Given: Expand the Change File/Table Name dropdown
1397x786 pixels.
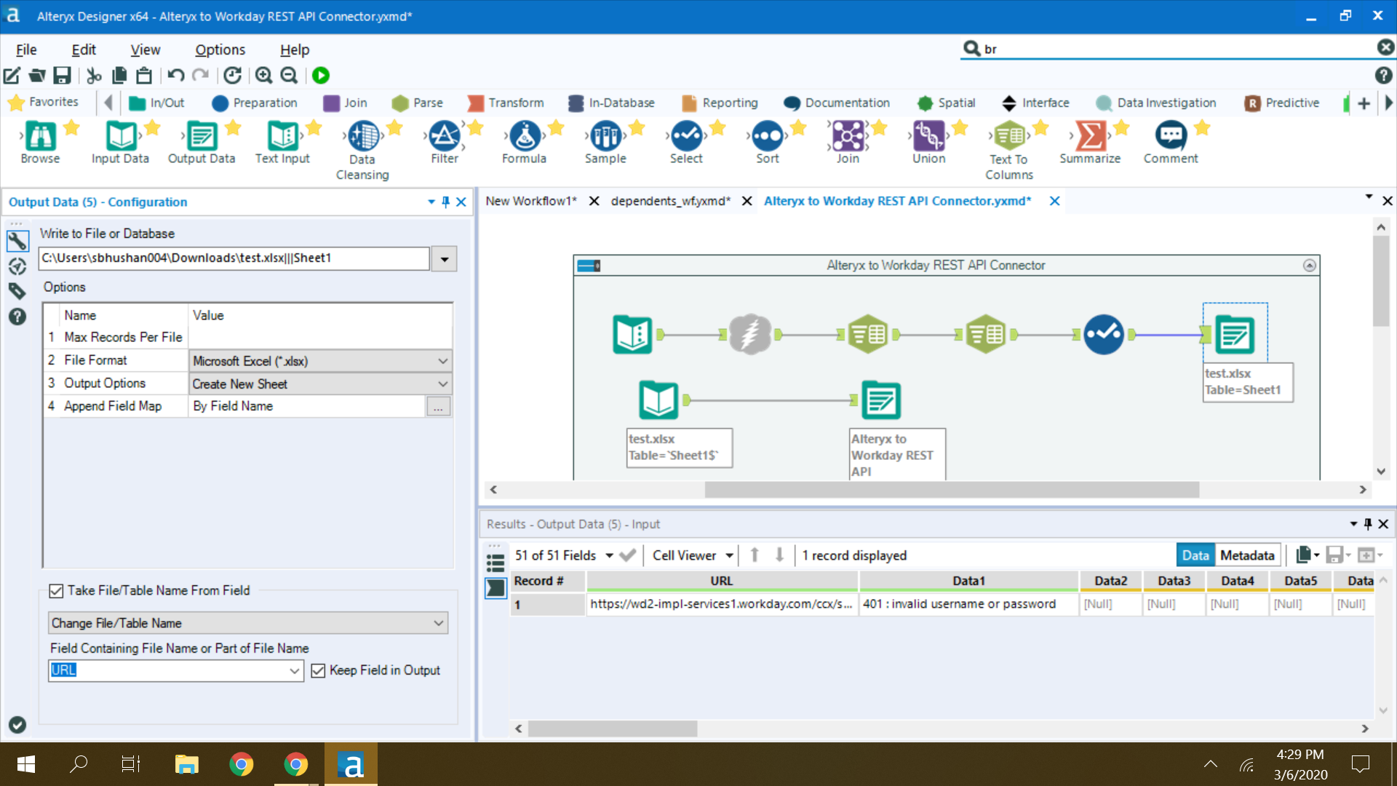Looking at the screenshot, I should [x=438, y=623].
